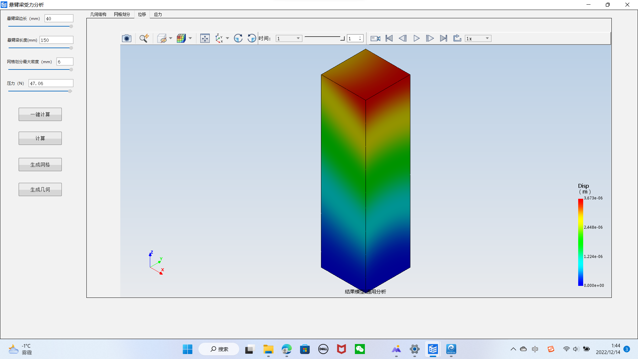The height and width of the screenshot is (359, 638).
Task: Play the result animation
Action: click(x=416, y=39)
